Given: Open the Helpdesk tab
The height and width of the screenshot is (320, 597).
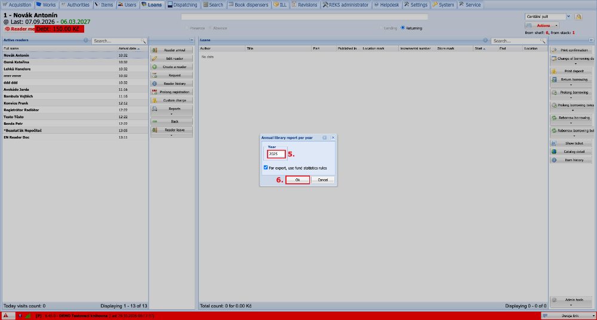Looking at the screenshot, I should point(386,5).
